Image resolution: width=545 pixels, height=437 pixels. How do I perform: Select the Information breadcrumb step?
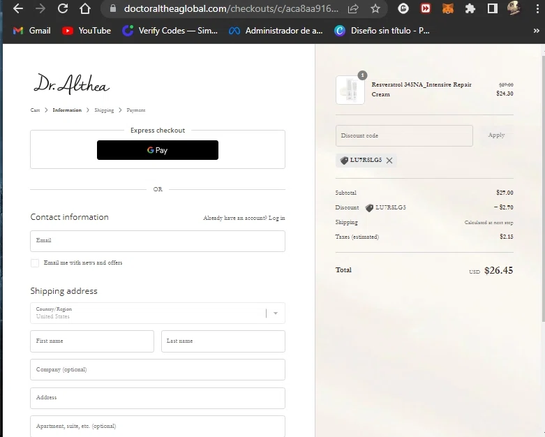coord(67,110)
